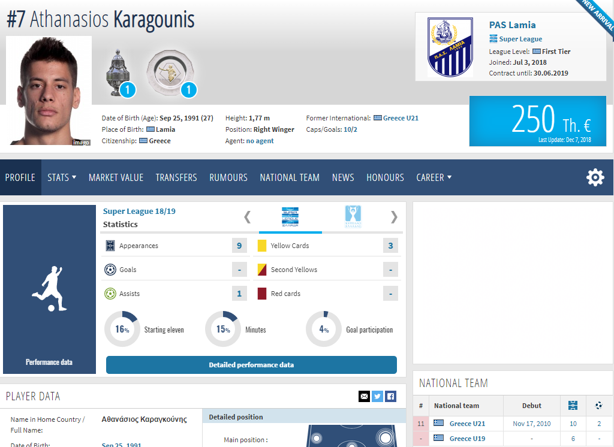
Task: Click the kicking player Performance data icon
Action: (49, 289)
